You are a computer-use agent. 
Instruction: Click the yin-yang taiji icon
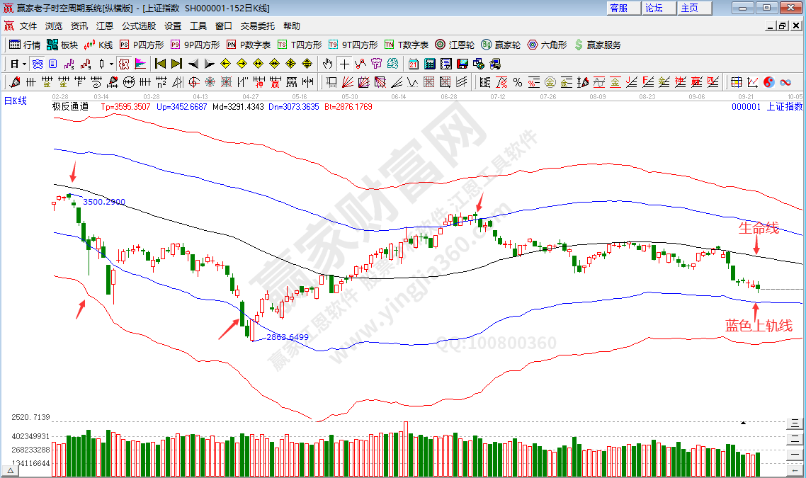coord(768,82)
